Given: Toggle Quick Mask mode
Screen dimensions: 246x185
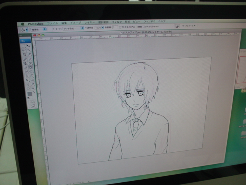Looking at the screenshot, I should (x=32, y=102).
